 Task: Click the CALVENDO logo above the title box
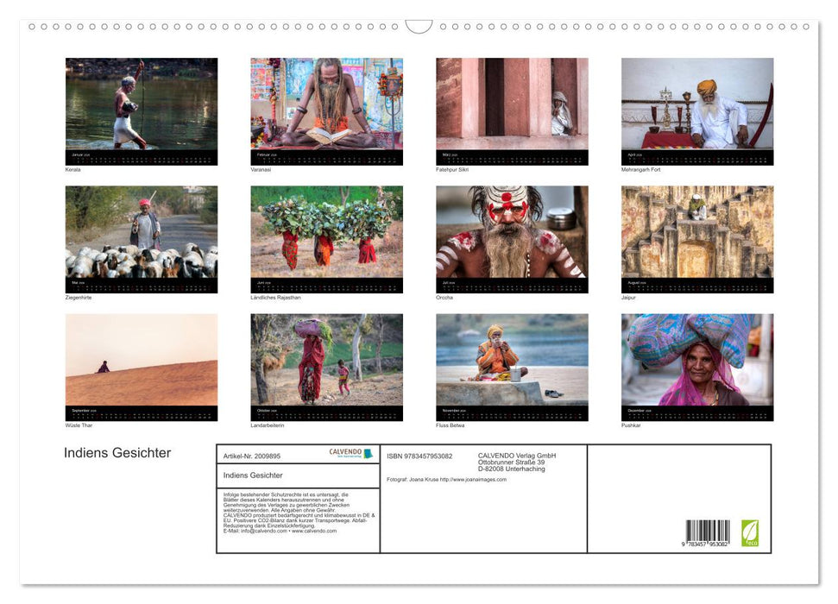pyautogui.click(x=345, y=452)
